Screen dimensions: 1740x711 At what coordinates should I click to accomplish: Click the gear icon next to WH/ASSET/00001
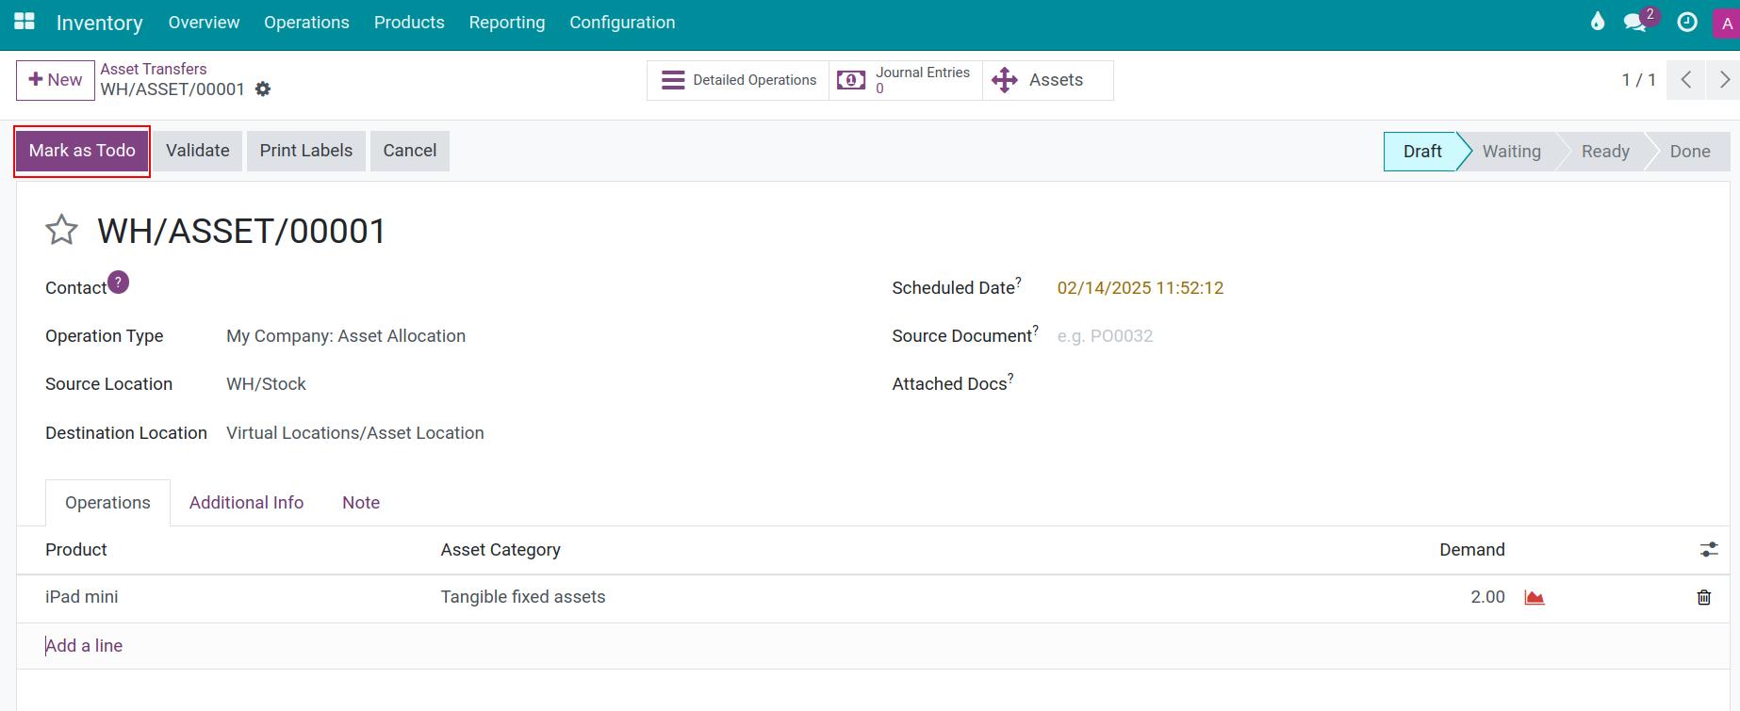[263, 89]
